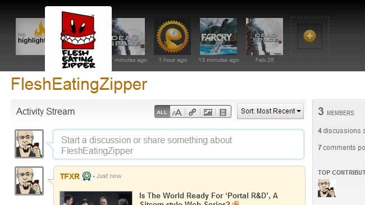Open the TFXR username link
Viewport: 365px width, 205px height.
click(x=70, y=176)
